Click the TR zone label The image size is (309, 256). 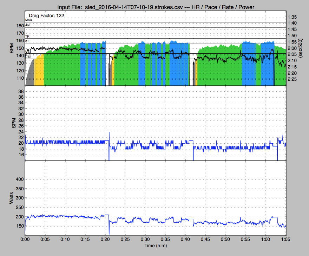tap(28, 36)
